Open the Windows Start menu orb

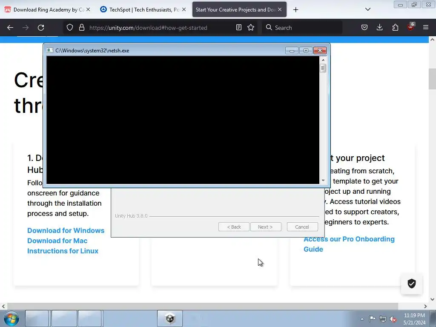pyautogui.click(x=11, y=318)
